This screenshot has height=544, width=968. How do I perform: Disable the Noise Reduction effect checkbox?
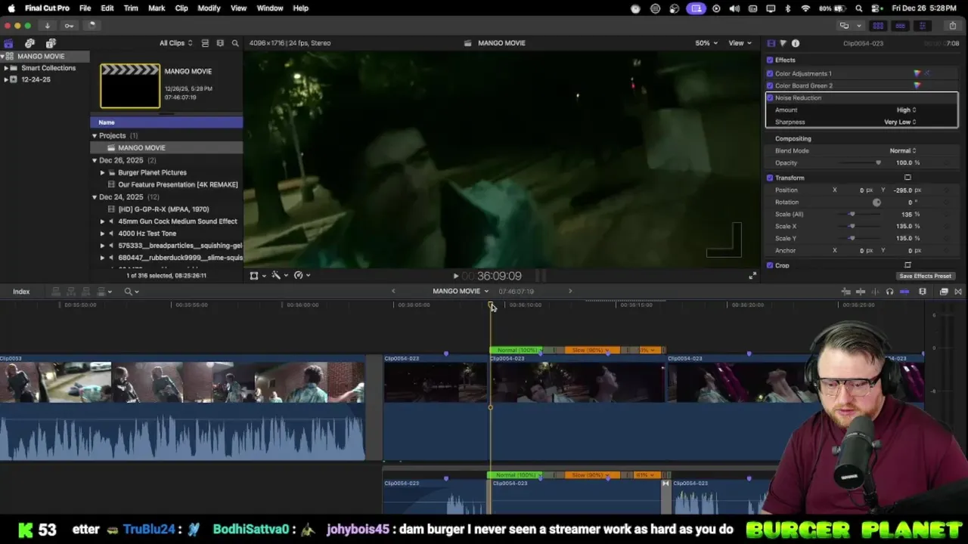770,97
